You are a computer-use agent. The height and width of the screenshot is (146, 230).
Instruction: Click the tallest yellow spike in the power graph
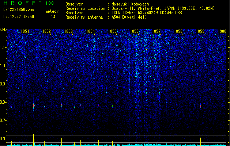34,140
